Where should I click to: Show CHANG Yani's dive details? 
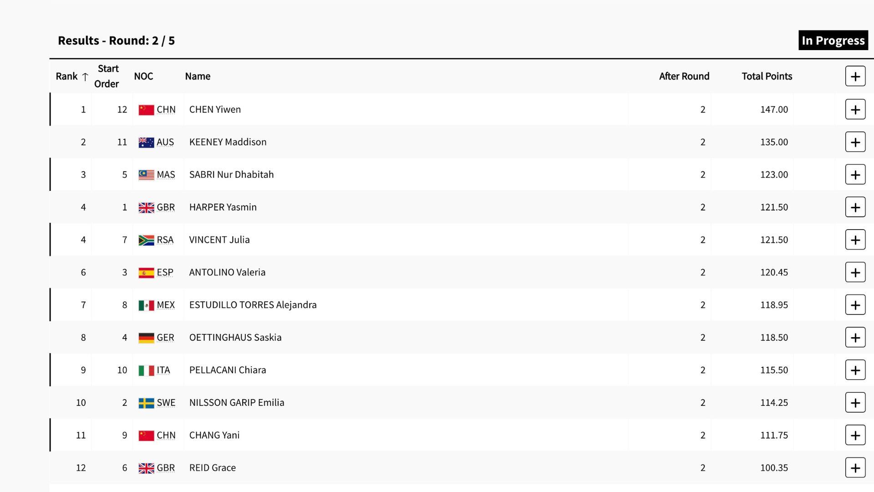click(x=855, y=436)
